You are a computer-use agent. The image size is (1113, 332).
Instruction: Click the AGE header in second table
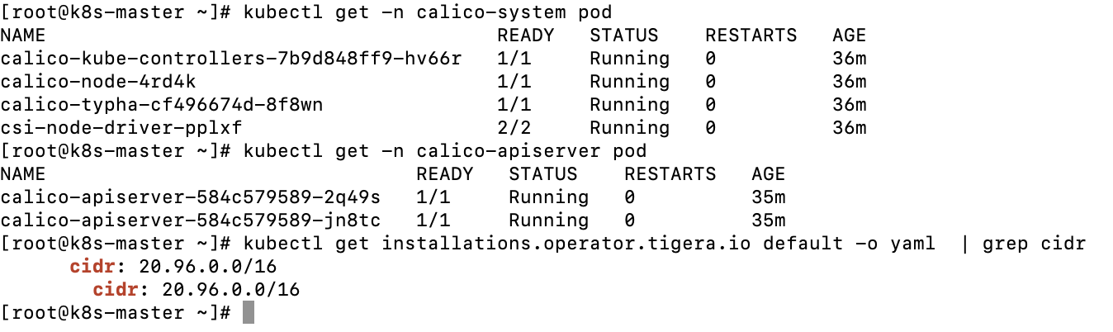[x=769, y=174]
